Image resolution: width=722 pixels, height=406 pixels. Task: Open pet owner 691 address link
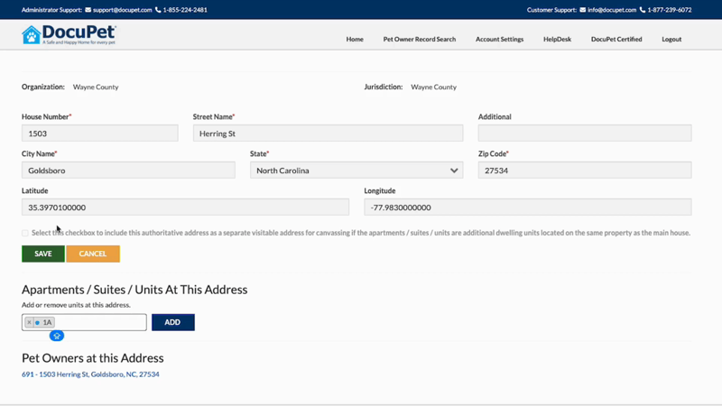pos(90,374)
